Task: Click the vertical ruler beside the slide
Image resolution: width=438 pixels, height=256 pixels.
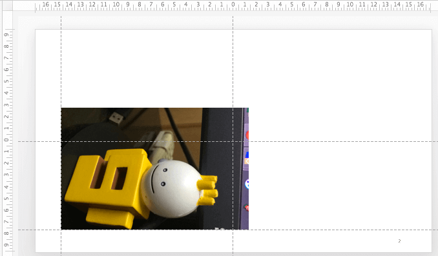Action: pos(8,141)
